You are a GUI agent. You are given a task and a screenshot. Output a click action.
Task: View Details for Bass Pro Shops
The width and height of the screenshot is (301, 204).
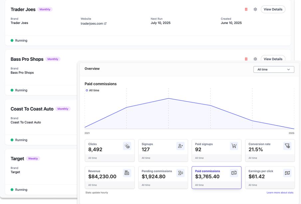[x=273, y=59]
